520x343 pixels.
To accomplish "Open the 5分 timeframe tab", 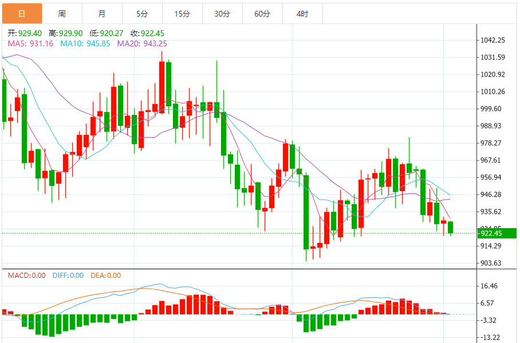I will [x=142, y=14].
